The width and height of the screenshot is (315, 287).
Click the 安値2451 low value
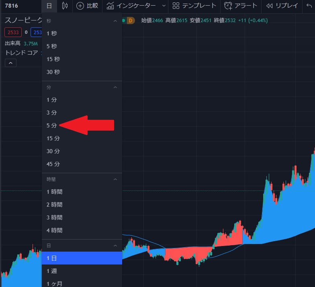pyautogui.click(x=200, y=20)
